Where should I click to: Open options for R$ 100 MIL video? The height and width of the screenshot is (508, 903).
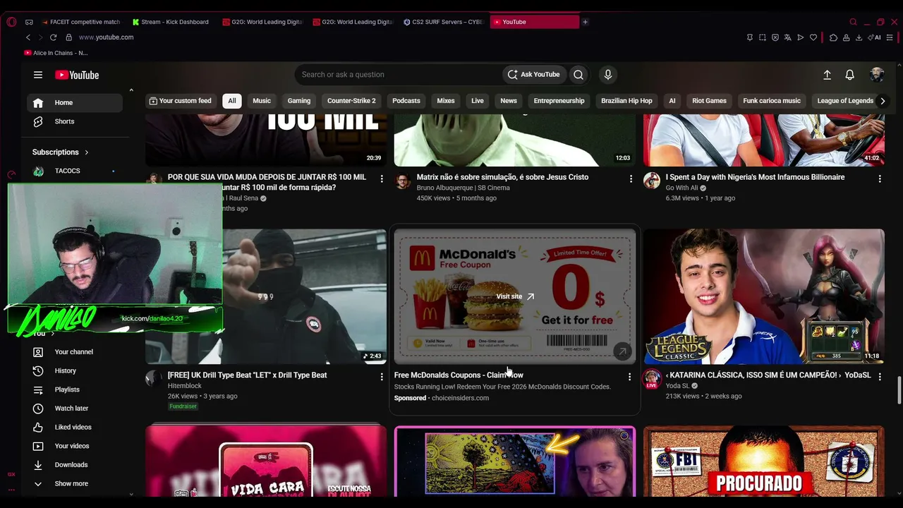(382, 179)
